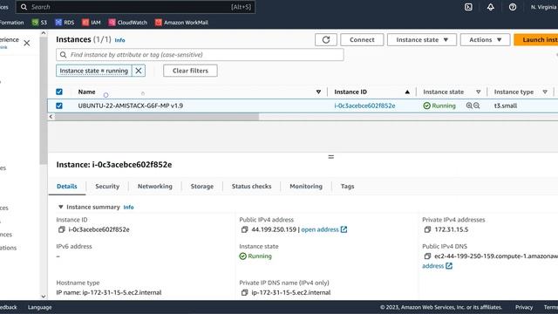Switch to the Security tab
The image size is (558, 314).
point(107,186)
